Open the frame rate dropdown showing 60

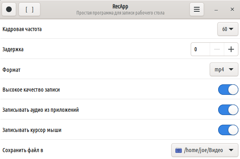point(228,29)
